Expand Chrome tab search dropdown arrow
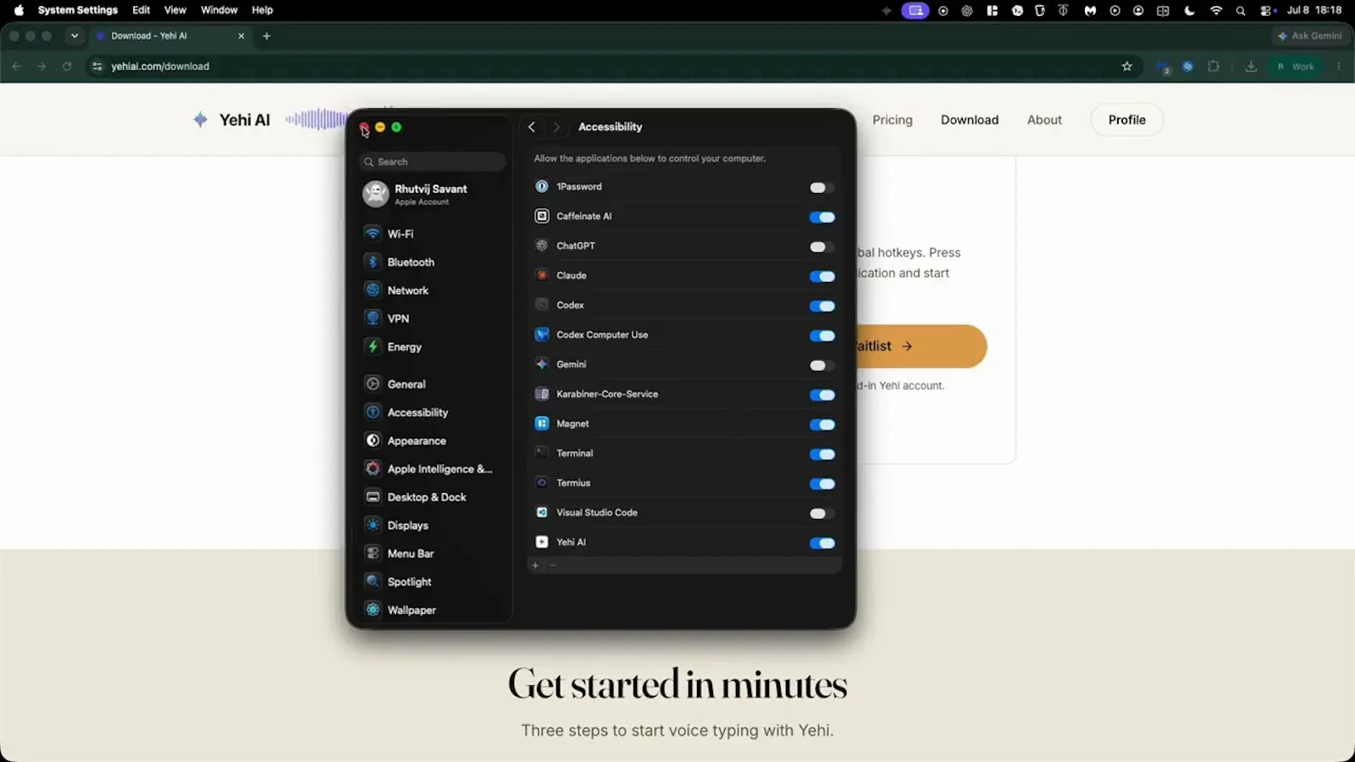Image resolution: width=1355 pixels, height=762 pixels. tap(75, 36)
